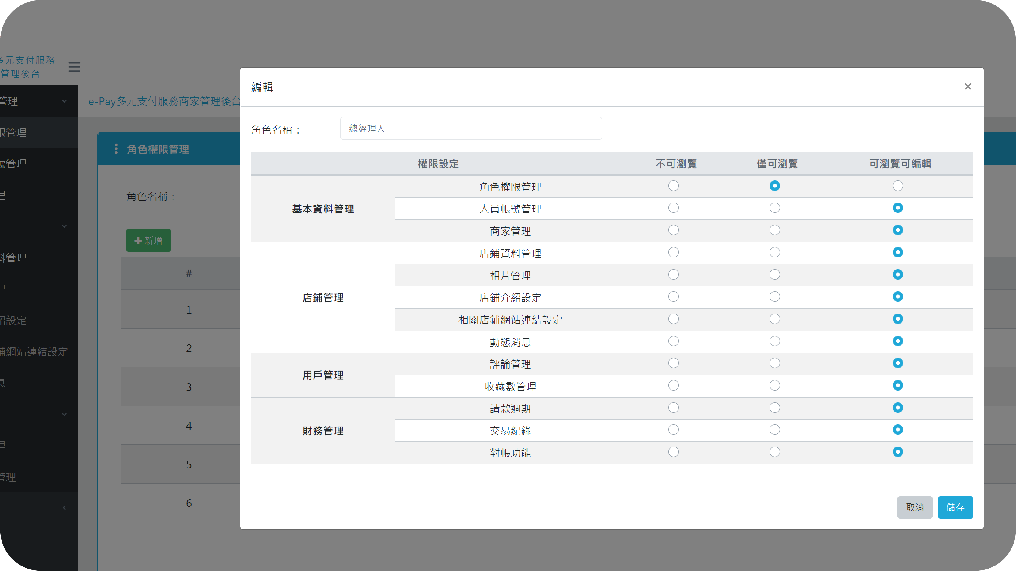Click the 基本資料管理 group cell
The height and width of the screenshot is (571, 1016).
(323, 209)
